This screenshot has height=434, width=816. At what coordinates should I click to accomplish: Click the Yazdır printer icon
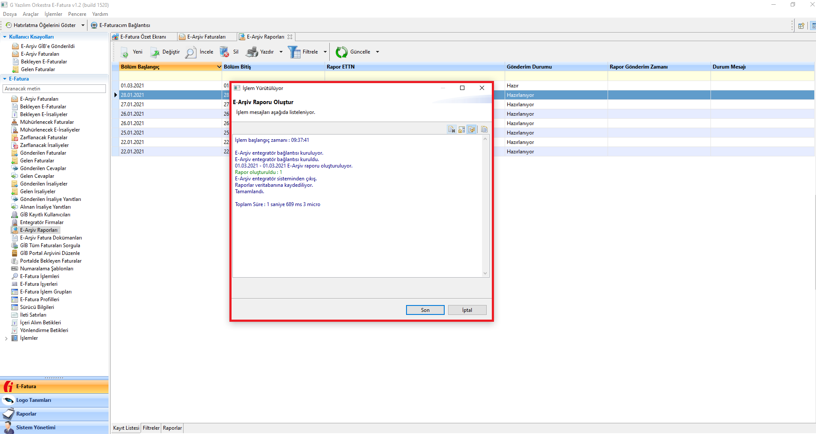(252, 52)
